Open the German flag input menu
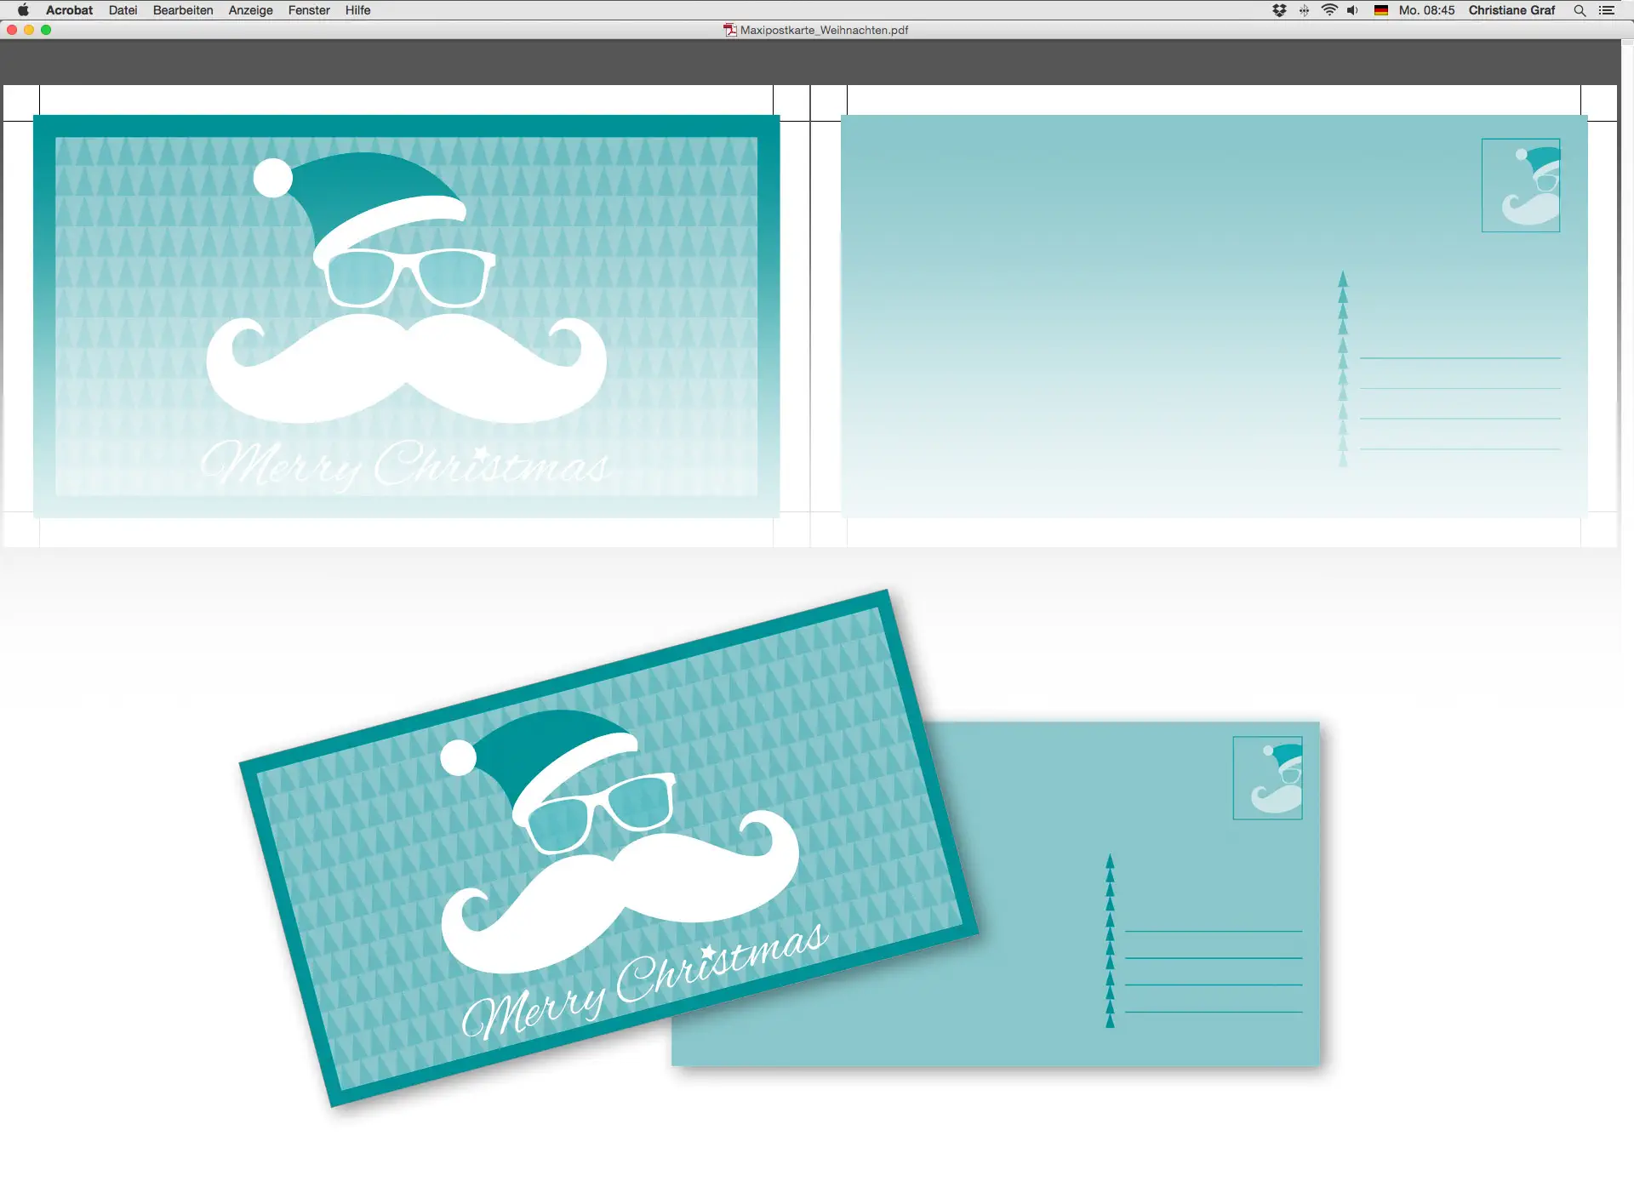The width and height of the screenshot is (1634, 1187). coord(1381,10)
